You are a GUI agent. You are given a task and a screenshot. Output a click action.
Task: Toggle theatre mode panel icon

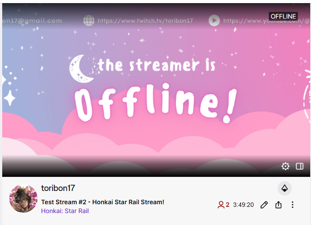[x=300, y=166]
